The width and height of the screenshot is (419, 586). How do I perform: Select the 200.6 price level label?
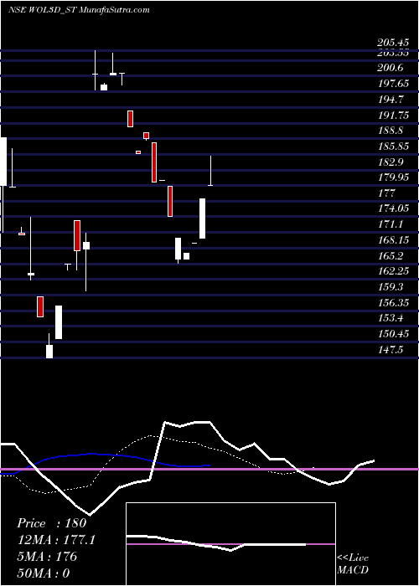tap(391, 68)
